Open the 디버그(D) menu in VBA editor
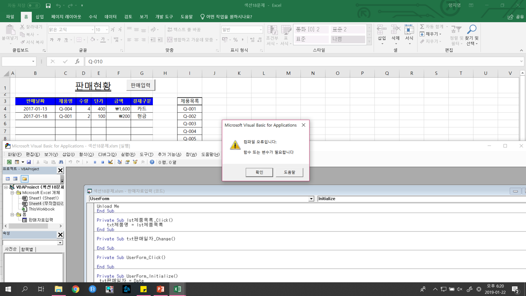This screenshot has height=296, width=526. (x=107, y=155)
